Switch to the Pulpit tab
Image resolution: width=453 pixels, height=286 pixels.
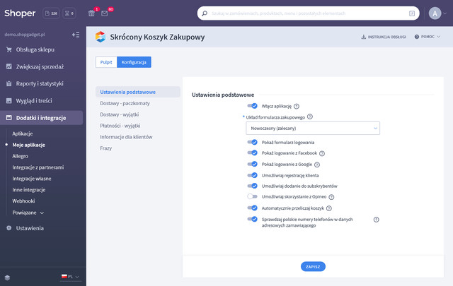106,62
